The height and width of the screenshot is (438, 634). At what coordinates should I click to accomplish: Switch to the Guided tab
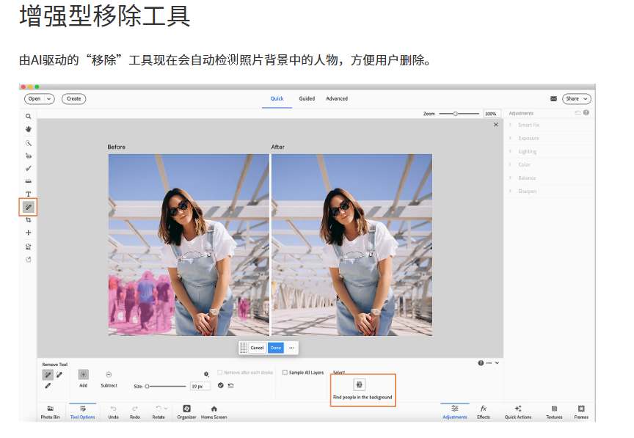pos(307,98)
